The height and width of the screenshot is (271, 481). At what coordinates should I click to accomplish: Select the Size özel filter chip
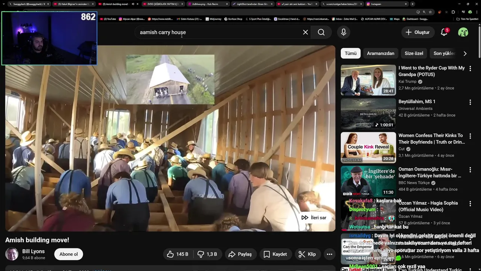414,53
